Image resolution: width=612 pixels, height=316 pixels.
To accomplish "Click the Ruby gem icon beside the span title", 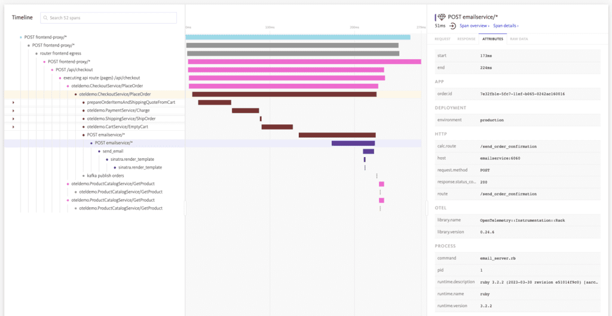I will 442,17.
